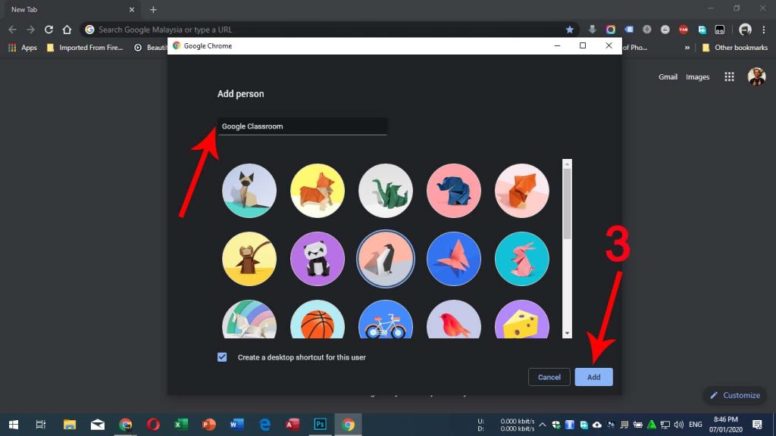Open Imported From Firefox bookmarks folder
The width and height of the screenshot is (776, 436).
[x=85, y=48]
